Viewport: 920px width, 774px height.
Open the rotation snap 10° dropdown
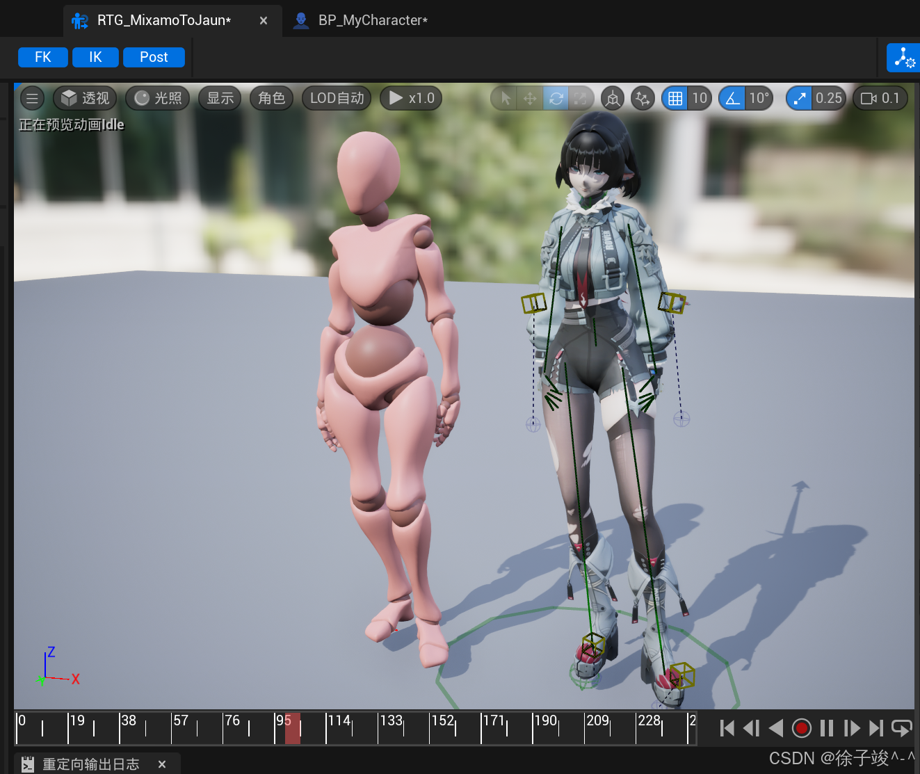(x=759, y=99)
